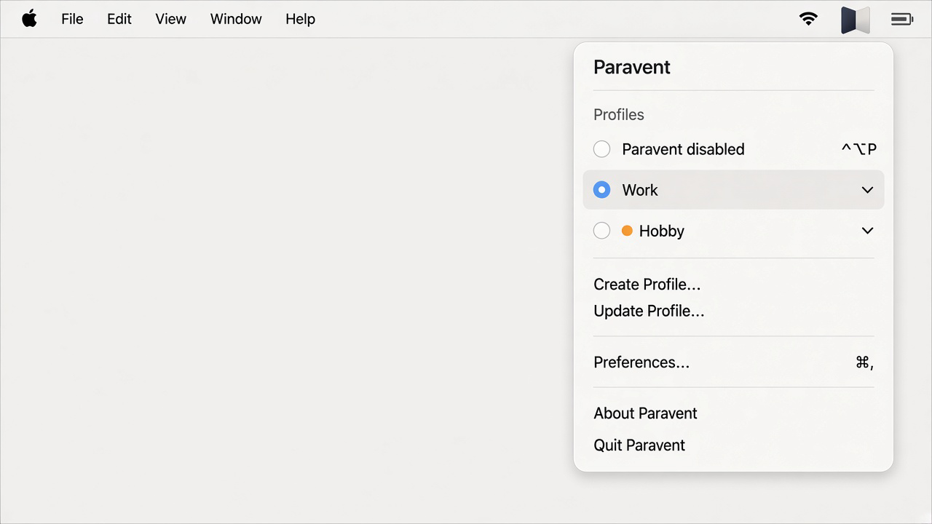Select the Work profile radio button
The image size is (932, 524).
pyautogui.click(x=601, y=190)
